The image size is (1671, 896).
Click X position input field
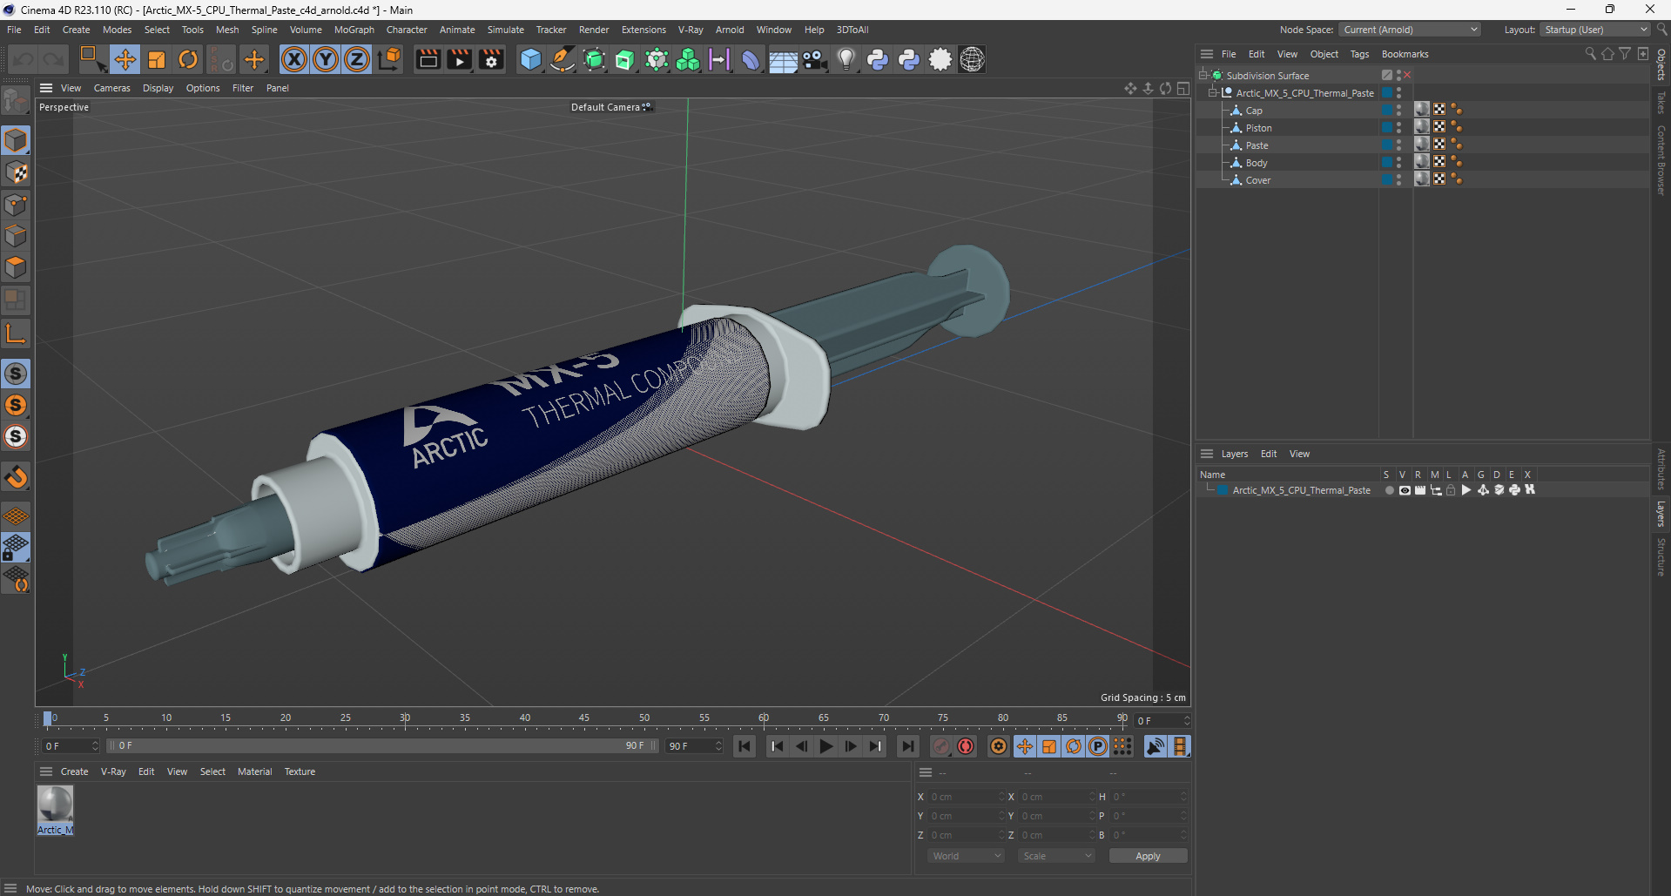tap(966, 797)
